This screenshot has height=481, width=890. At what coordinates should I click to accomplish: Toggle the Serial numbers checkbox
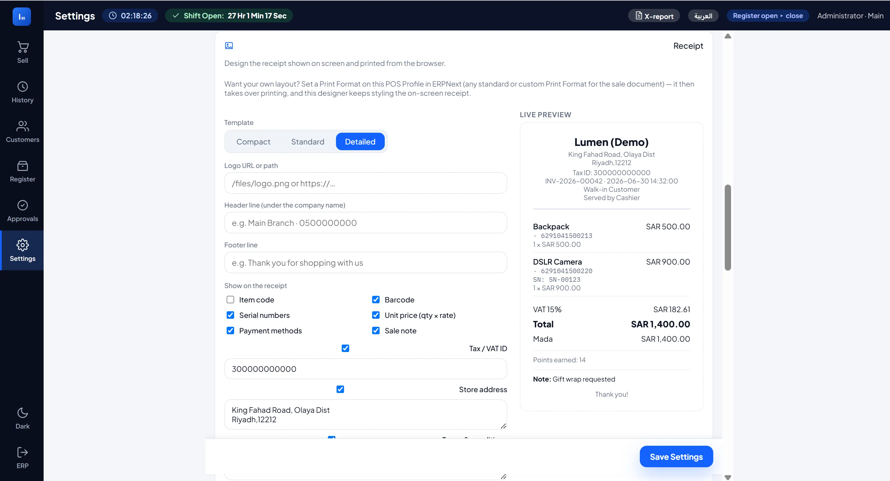(230, 315)
